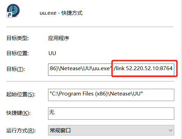Viewport: 182px width, 139px height.
Task: Focus the 起始位置(S) start location field
Action: point(111,95)
